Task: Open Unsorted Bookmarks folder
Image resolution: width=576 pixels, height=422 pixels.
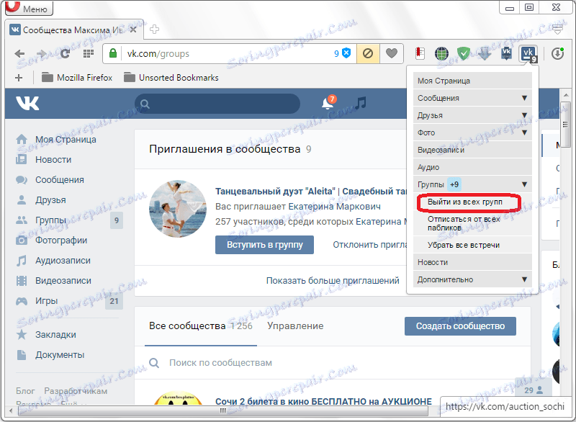Action: click(x=171, y=78)
